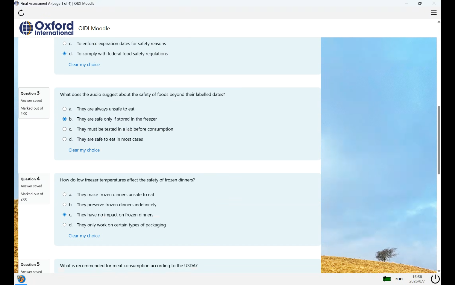The height and width of the screenshot is (285, 455).
Task: Open the globe browser icon in the taskbar
Action: pos(21,279)
